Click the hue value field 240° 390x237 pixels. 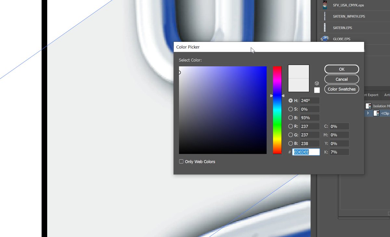coord(309,101)
